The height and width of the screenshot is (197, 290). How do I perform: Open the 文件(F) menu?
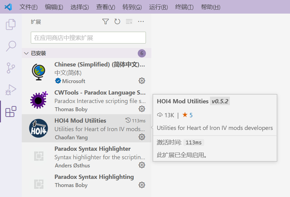click(28, 7)
